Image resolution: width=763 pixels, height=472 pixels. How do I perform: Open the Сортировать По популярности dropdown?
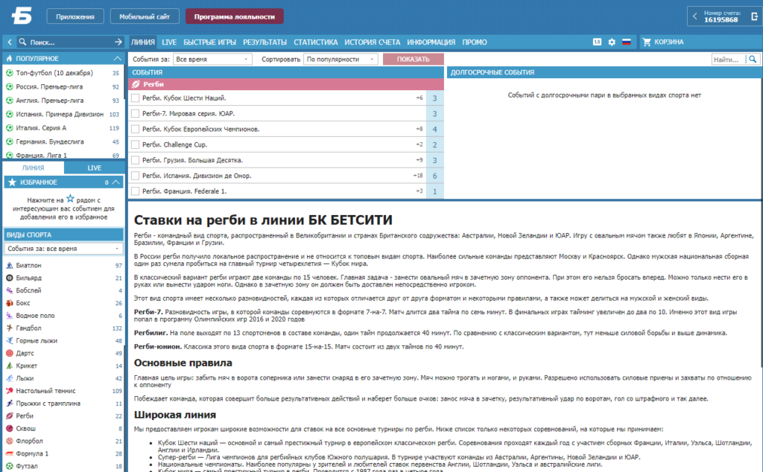[341, 60]
